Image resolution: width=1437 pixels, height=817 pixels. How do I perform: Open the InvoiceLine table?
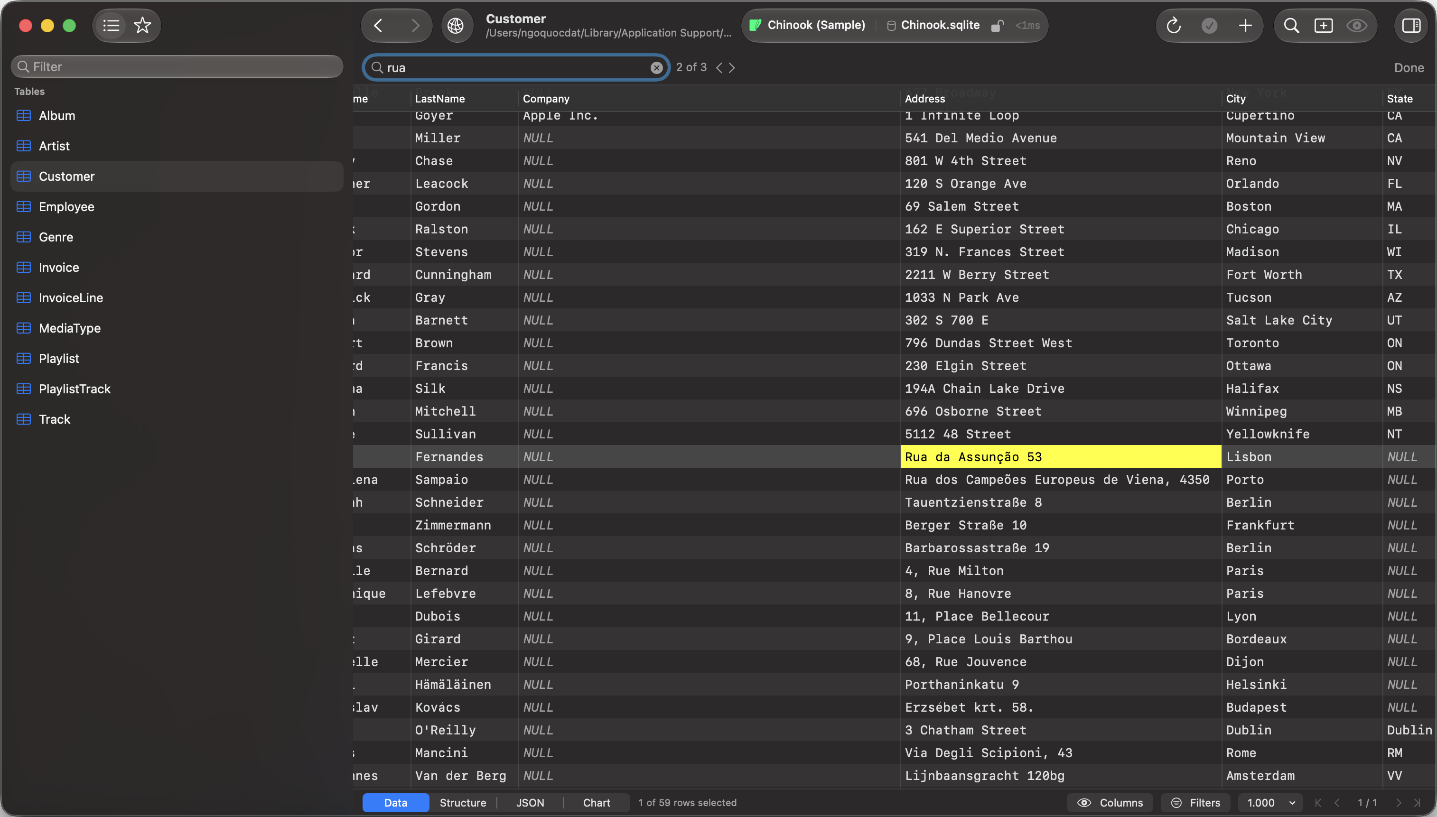tap(177, 297)
